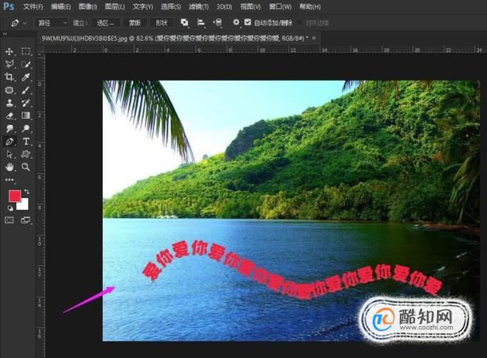Click the Photoshop Ps logo

9,6
